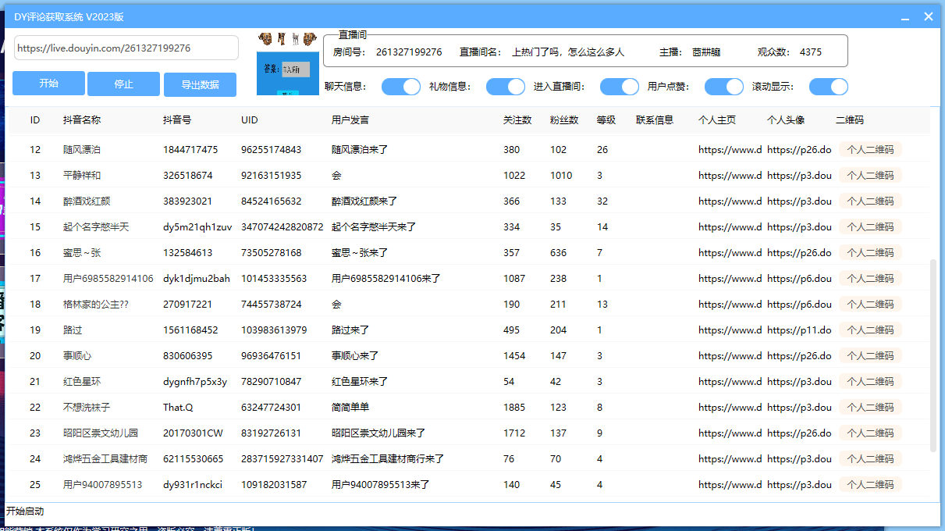Click the vertical scrollbar of the table
The width and height of the screenshot is (945, 531).
coord(933,355)
